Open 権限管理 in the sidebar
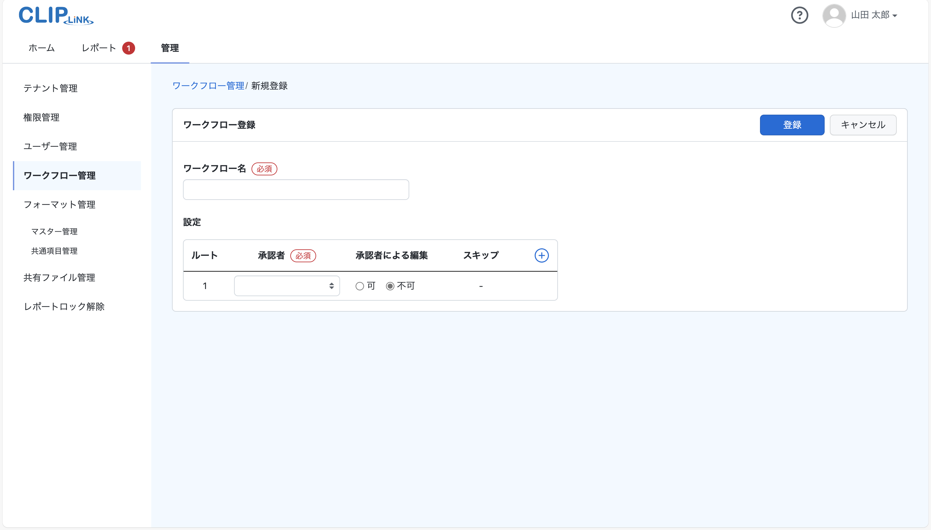Image resolution: width=931 pixels, height=530 pixels. point(41,117)
